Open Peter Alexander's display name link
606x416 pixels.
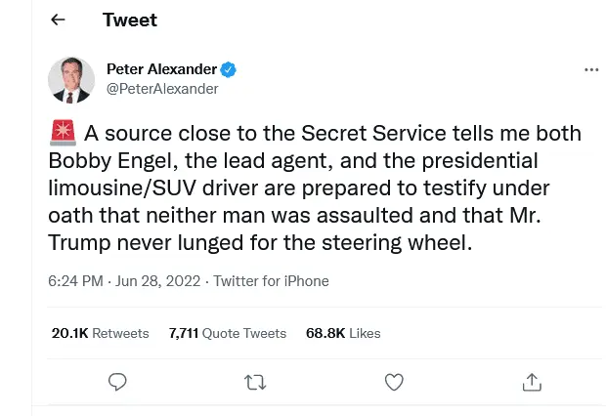coord(160,69)
